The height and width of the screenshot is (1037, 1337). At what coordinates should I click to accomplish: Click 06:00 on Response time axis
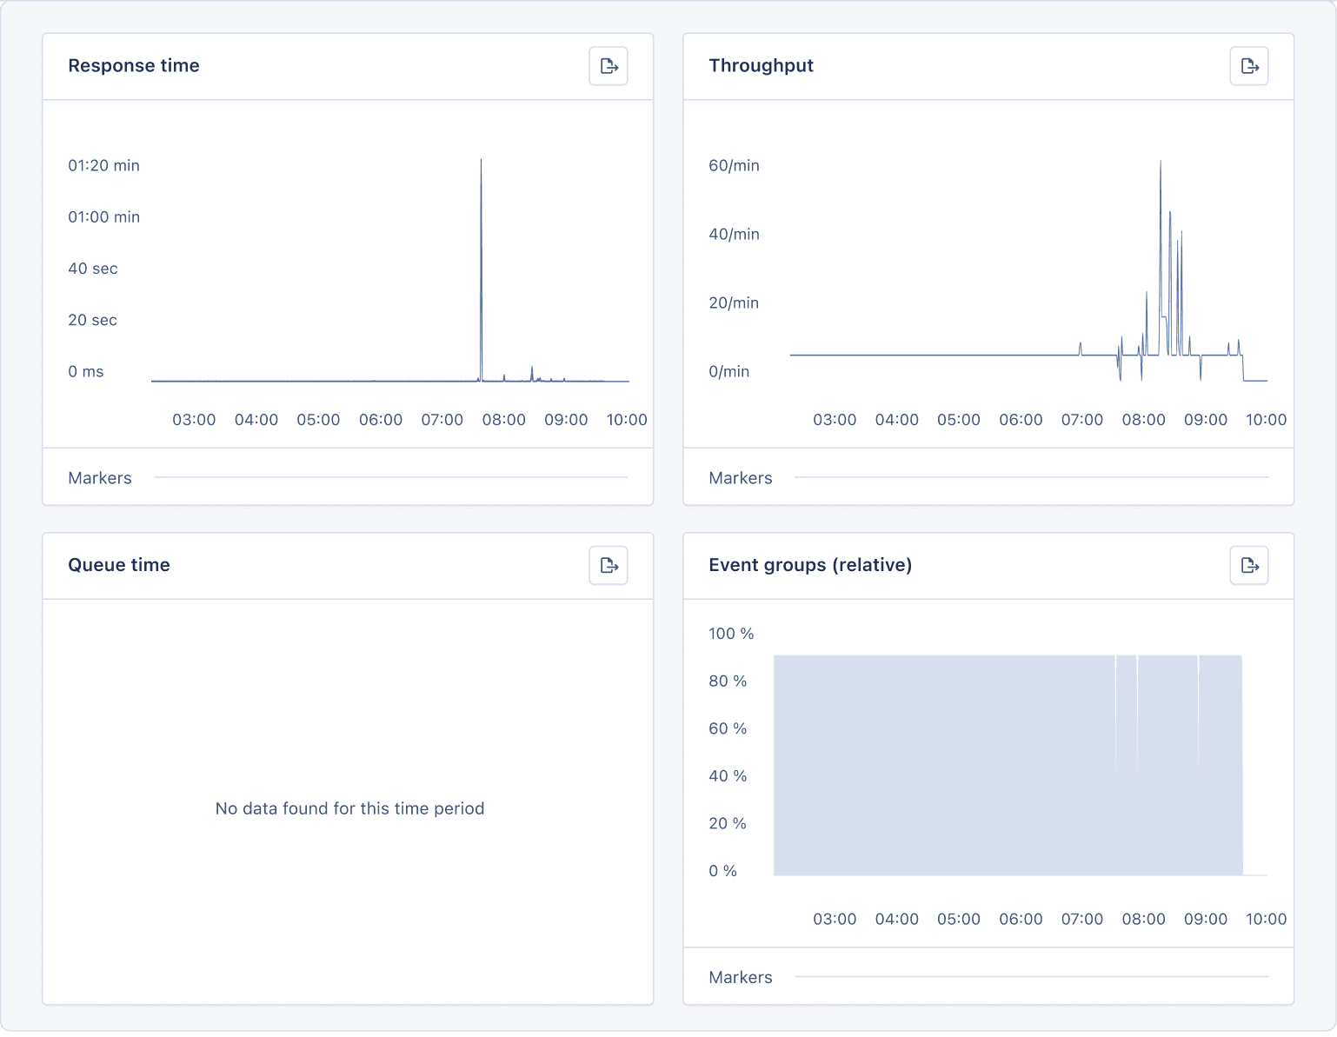coord(381,420)
